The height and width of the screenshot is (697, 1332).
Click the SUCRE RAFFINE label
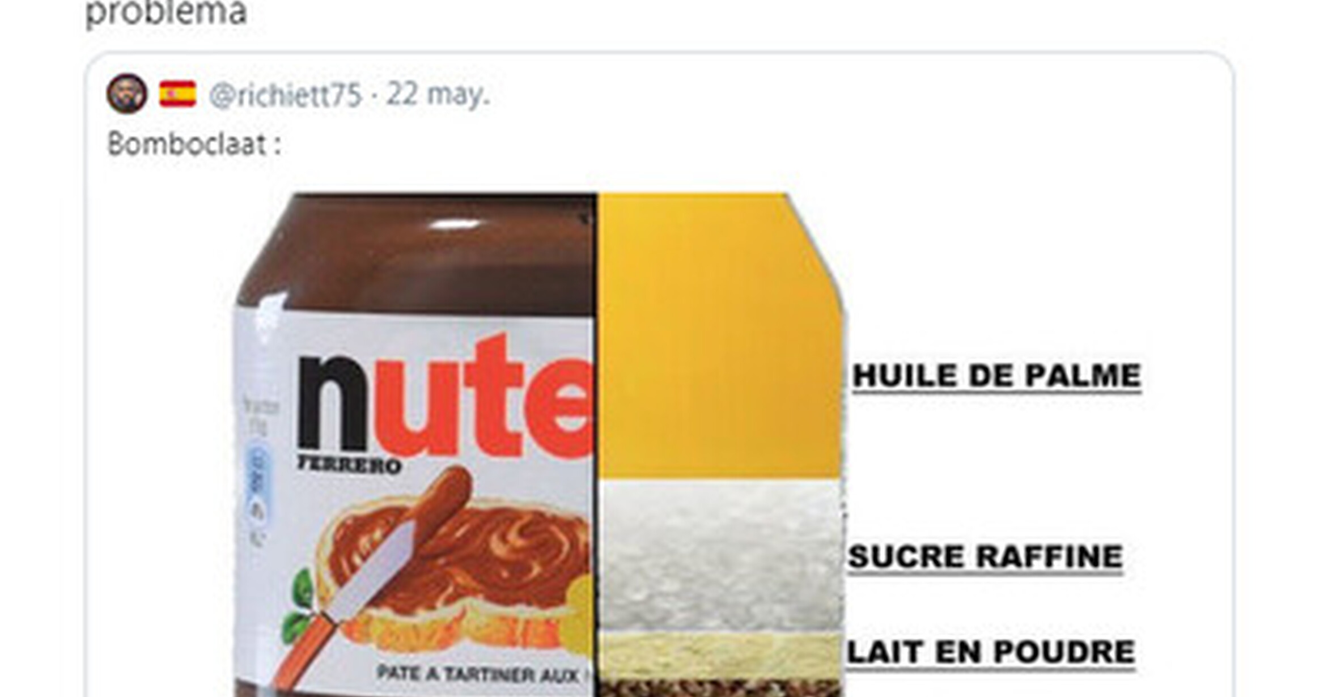[985, 557]
